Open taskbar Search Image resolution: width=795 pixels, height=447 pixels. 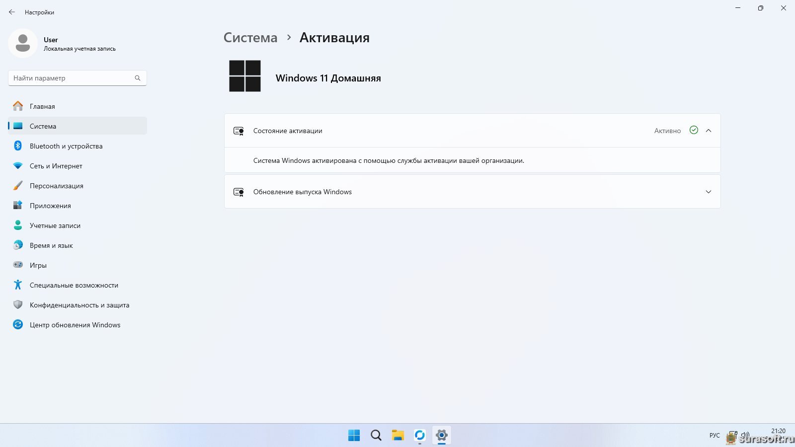[x=376, y=436]
